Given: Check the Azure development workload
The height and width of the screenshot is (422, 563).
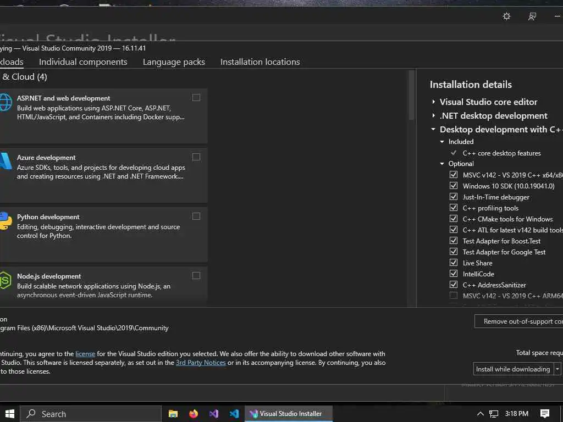Looking at the screenshot, I should click(196, 157).
